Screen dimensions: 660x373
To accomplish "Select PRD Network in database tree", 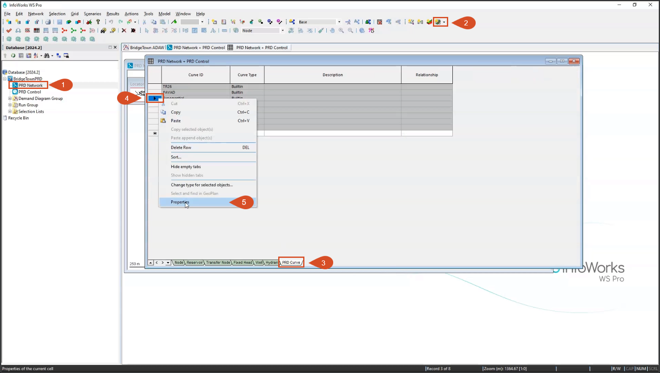I will click(30, 85).
